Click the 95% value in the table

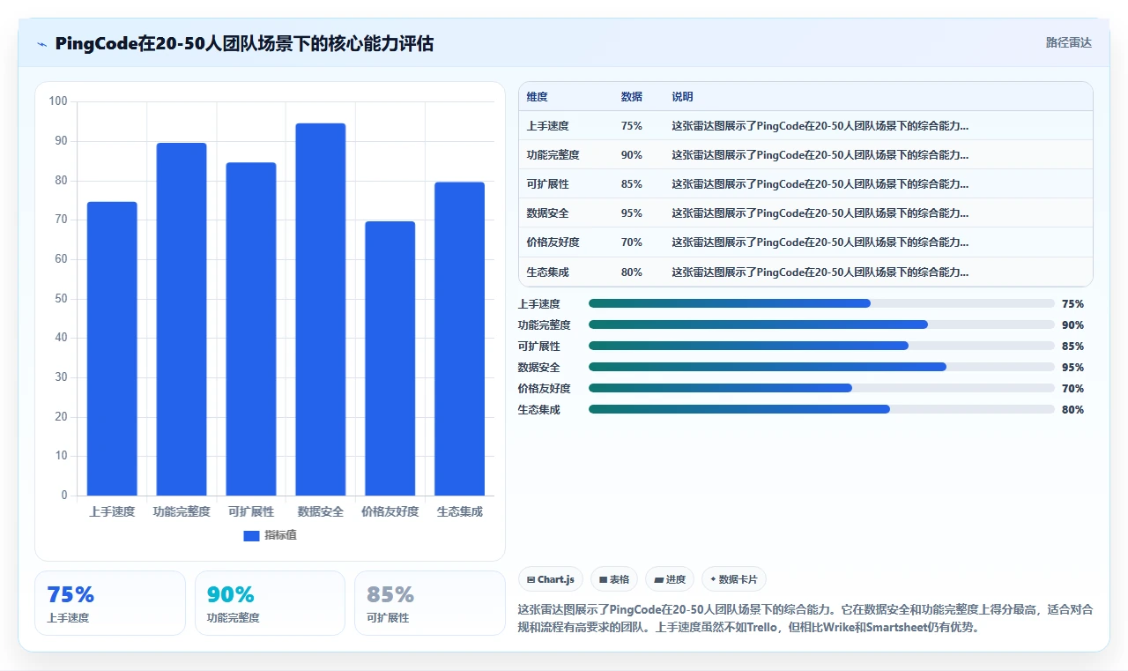pos(632,213)
